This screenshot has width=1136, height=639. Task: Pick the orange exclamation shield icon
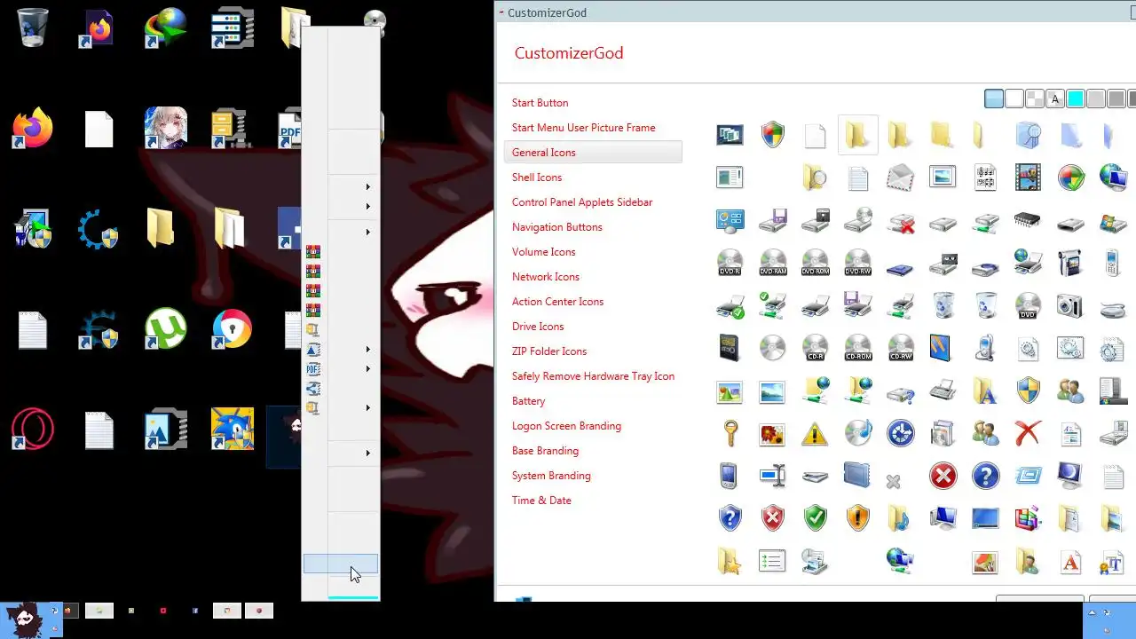point(857,518)
